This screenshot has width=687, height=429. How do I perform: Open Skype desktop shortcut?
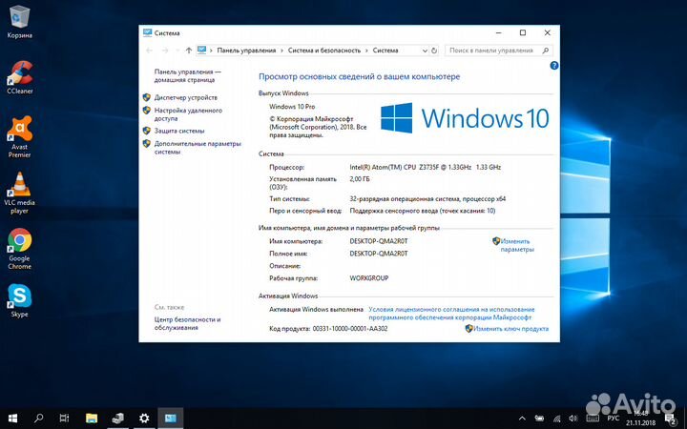point(20,300)
